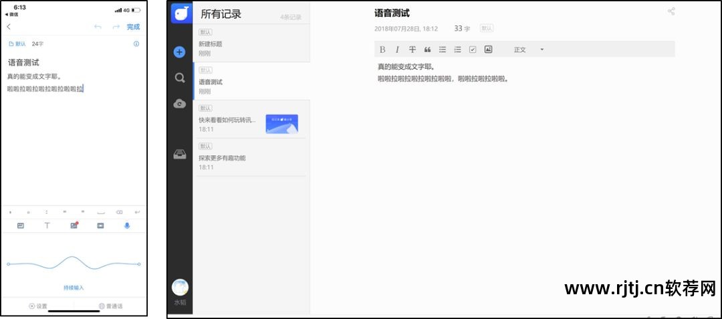Toggle italic formatting in editor toolbar
Screen dimensions: 722x319
397,49
